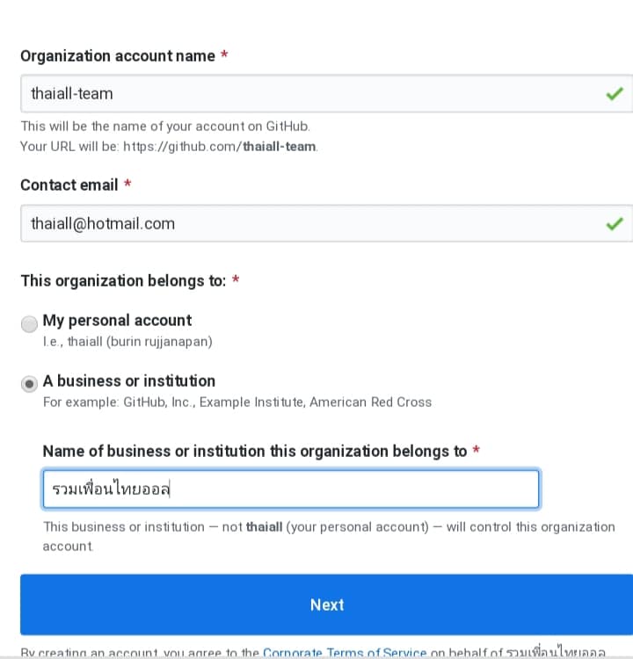This screenshot has width=633, height=659.
Task: Click green checkmark in contact email field
Action: [615, 224]
